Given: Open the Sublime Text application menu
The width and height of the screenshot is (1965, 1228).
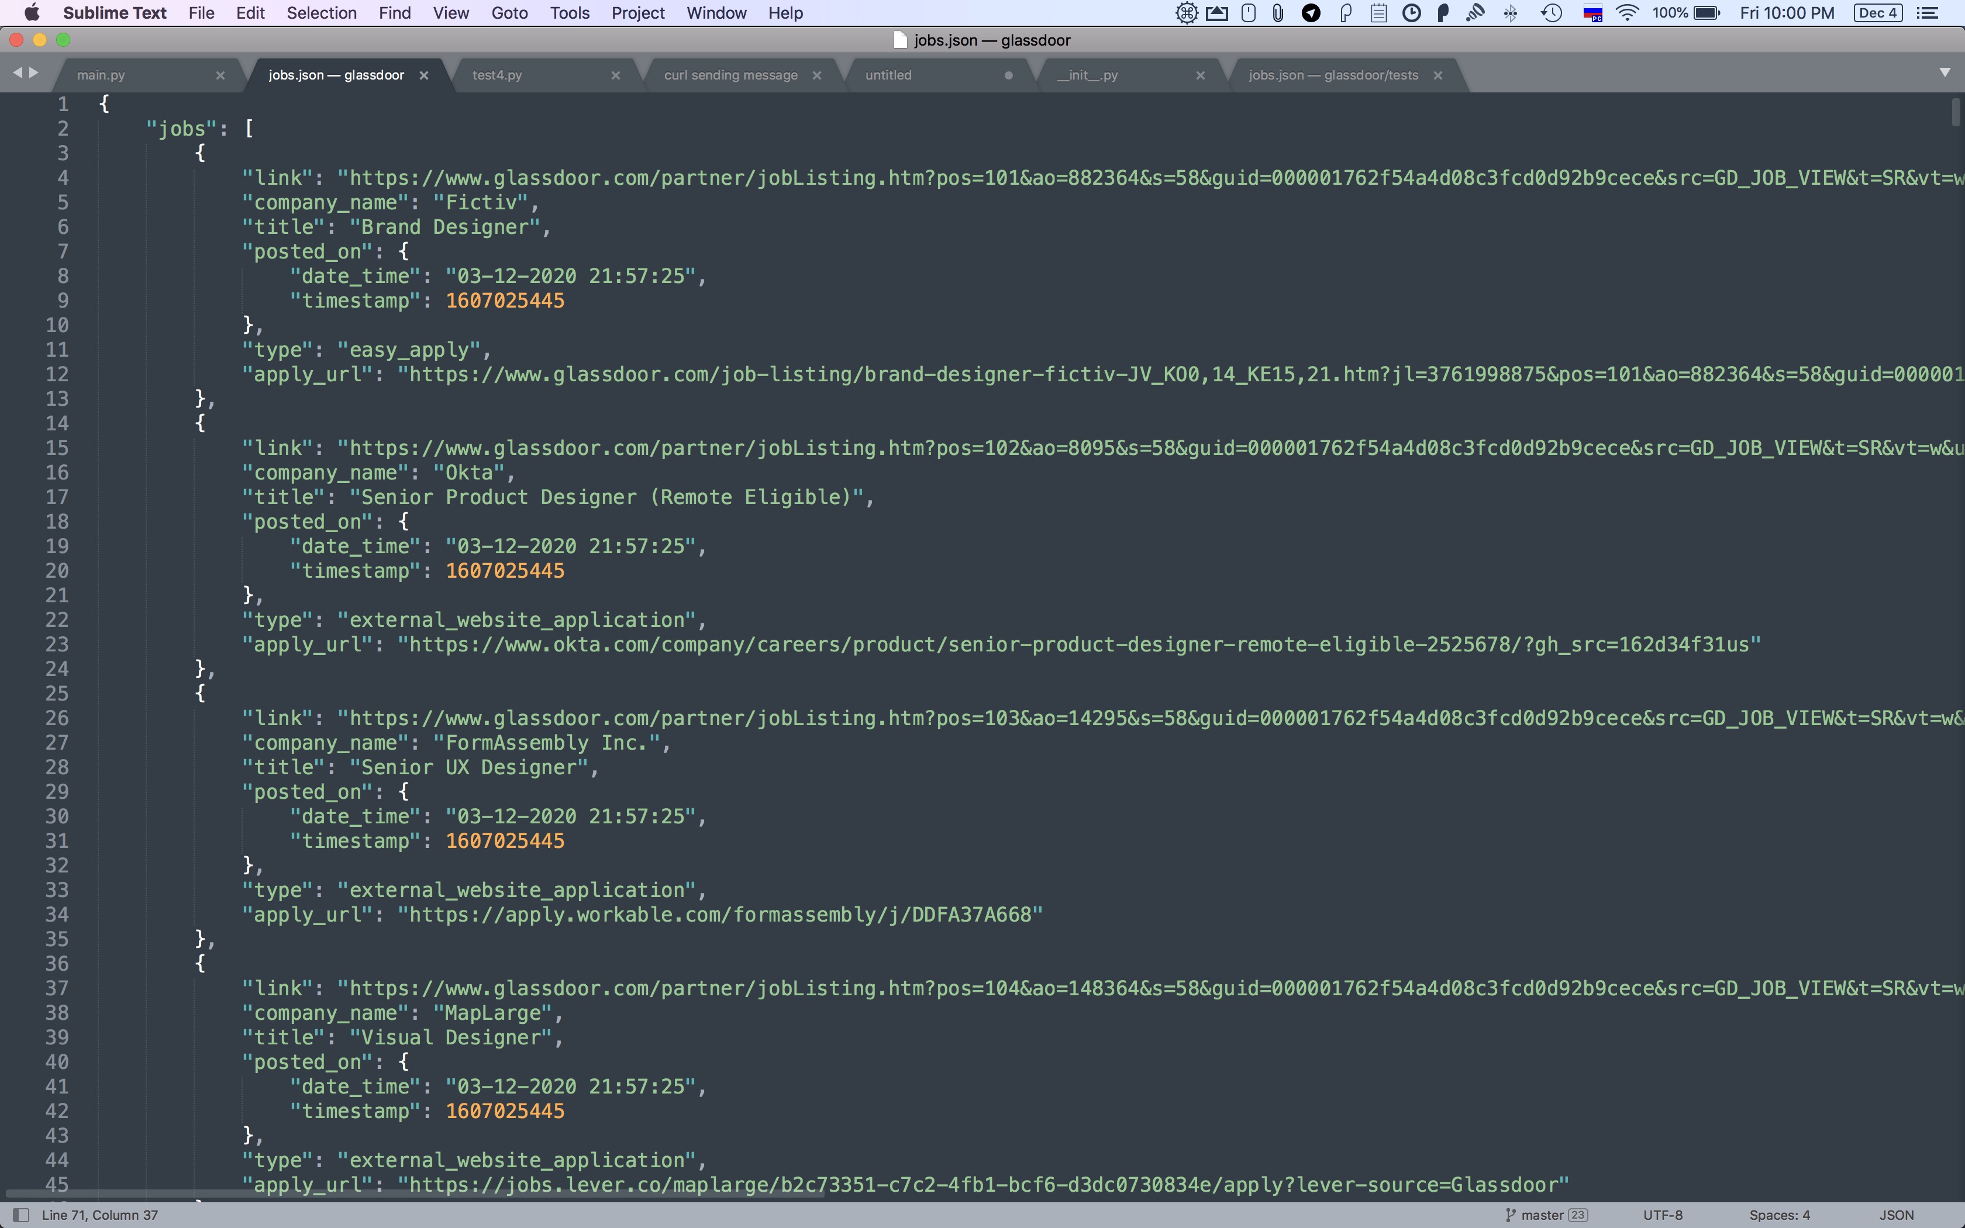Looking at the screenshot, I should pos(115,13).
